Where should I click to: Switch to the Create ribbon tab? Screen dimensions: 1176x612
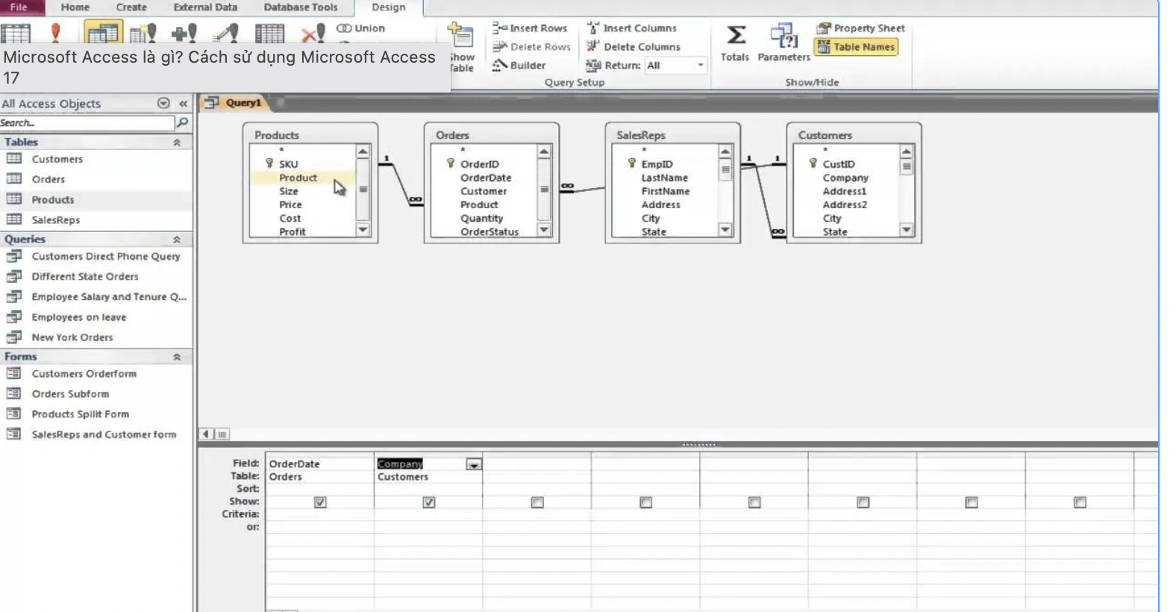(131, 7)
